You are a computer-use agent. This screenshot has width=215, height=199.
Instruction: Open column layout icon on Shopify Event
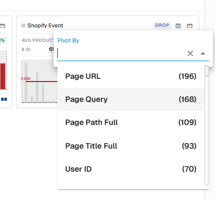pos(178,26)
